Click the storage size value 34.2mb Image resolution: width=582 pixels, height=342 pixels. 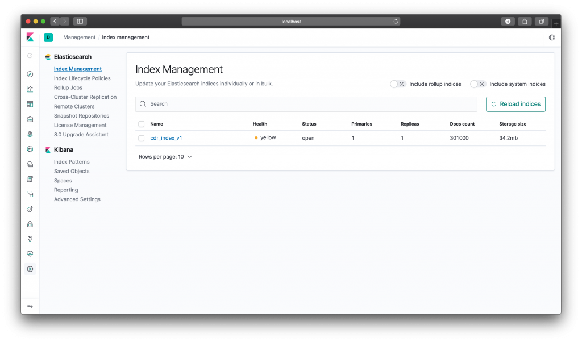pyautogui.click(x=508, y=138)
